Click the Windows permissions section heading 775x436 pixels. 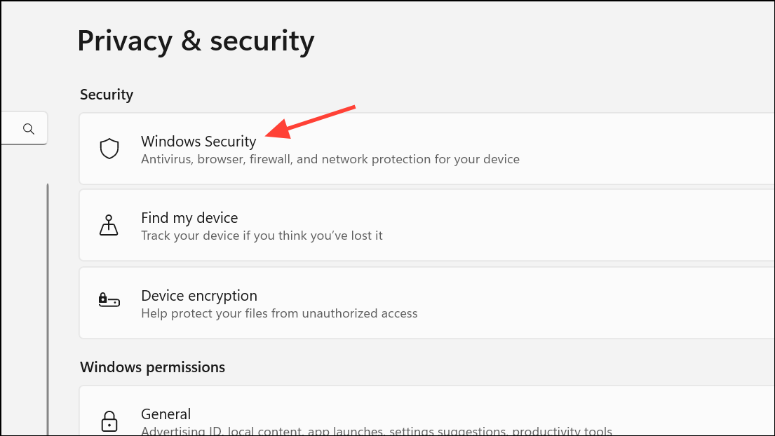(152, 367)
